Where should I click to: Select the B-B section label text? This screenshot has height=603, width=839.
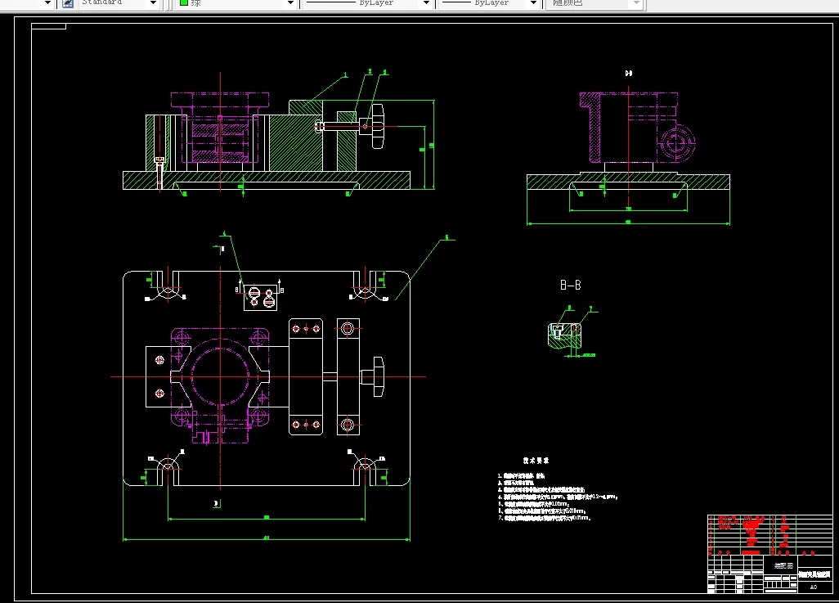pos(571,285)
